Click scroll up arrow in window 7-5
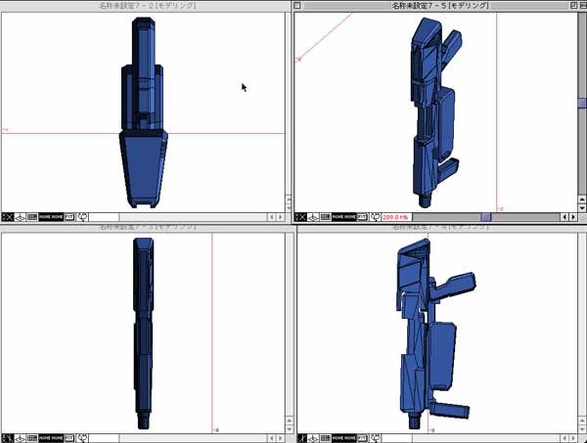 [582, 199]
